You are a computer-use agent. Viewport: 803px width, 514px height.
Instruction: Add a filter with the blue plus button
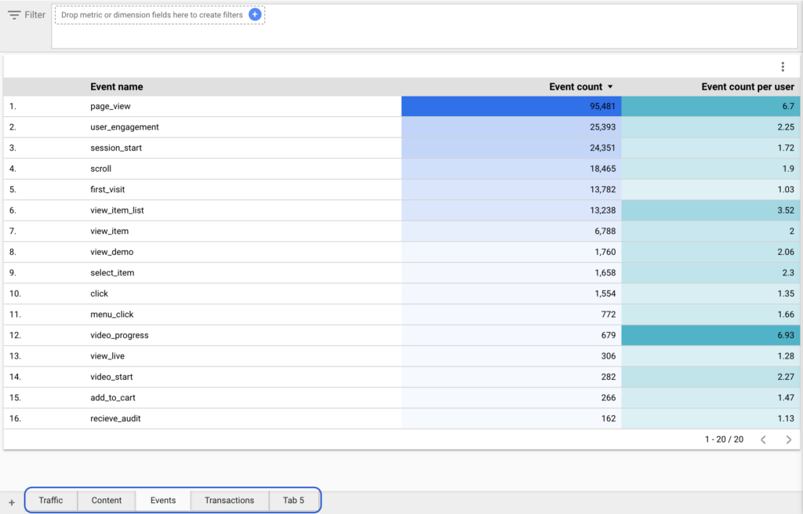pyautogui.click(x=255, y=14)
